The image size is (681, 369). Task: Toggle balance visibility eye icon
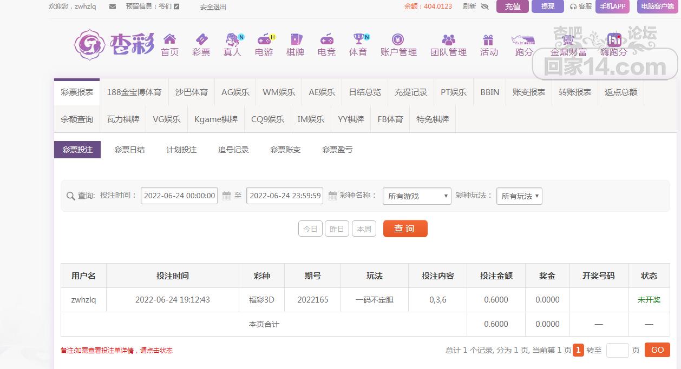(484, 6)
